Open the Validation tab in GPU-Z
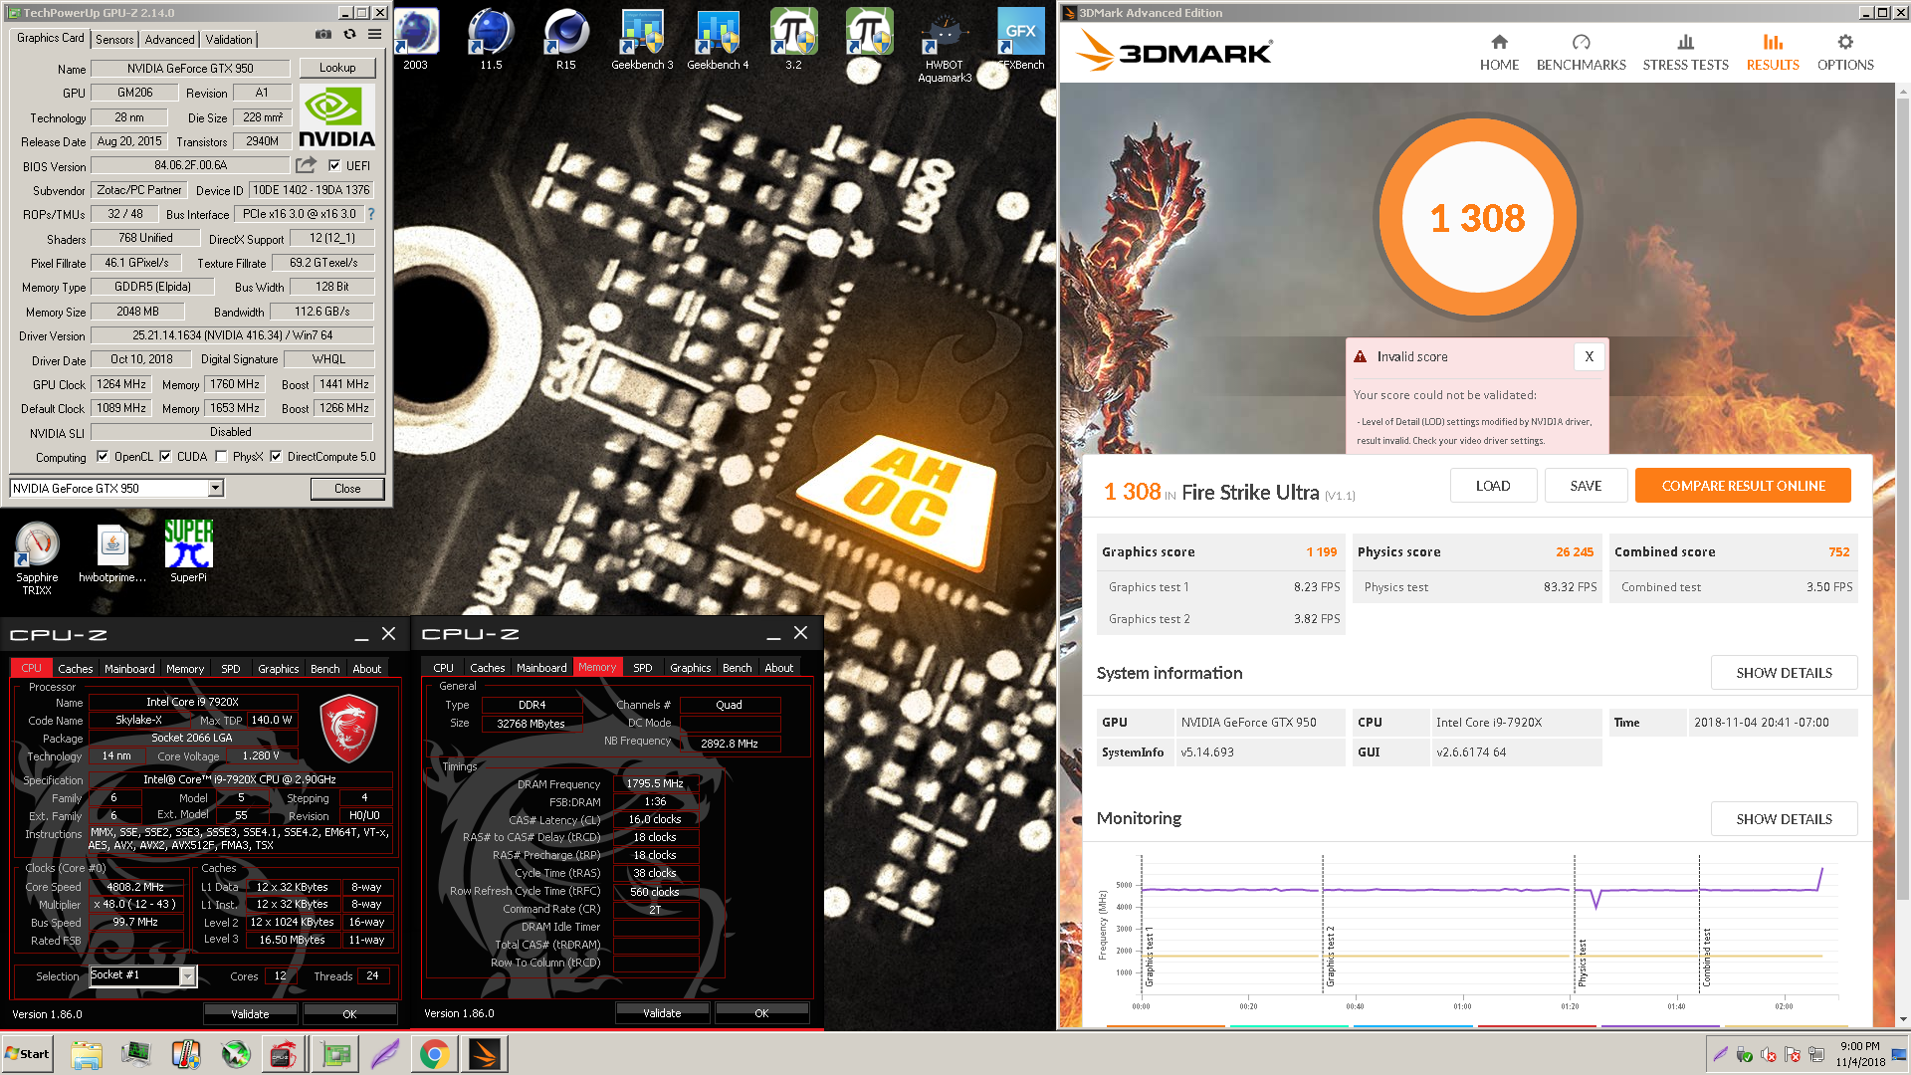The image size is (1911, 1075). tap(229, 40)
